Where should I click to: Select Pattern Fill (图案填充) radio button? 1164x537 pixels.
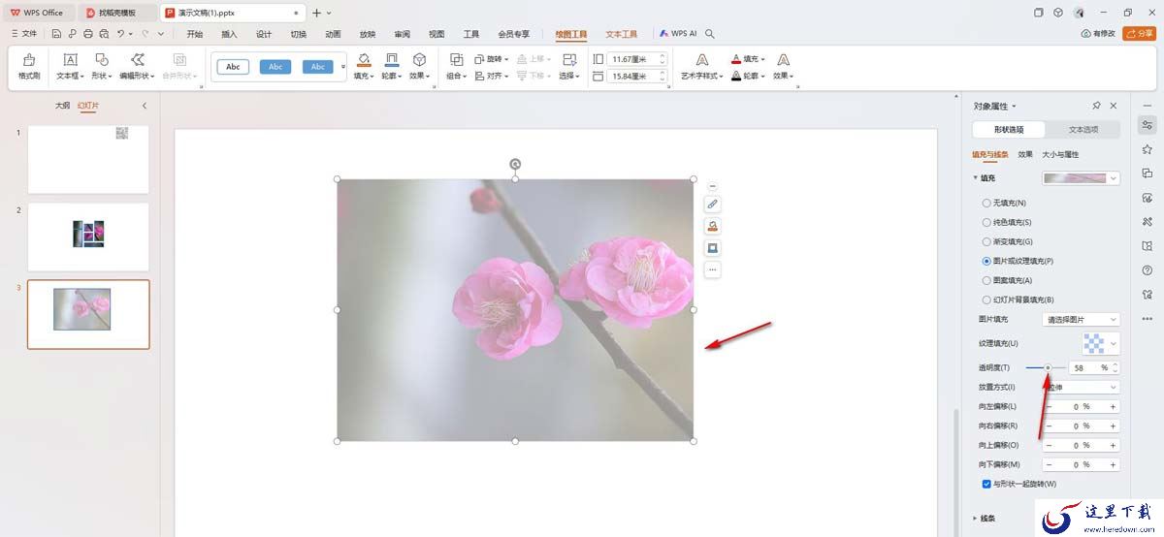pyautogui.click(x=986, y=281)
